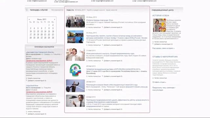The height and width of the screenshot is (118, 210).
Task: Open headline about business meetings with Danish companies
Action: point(117,37)
